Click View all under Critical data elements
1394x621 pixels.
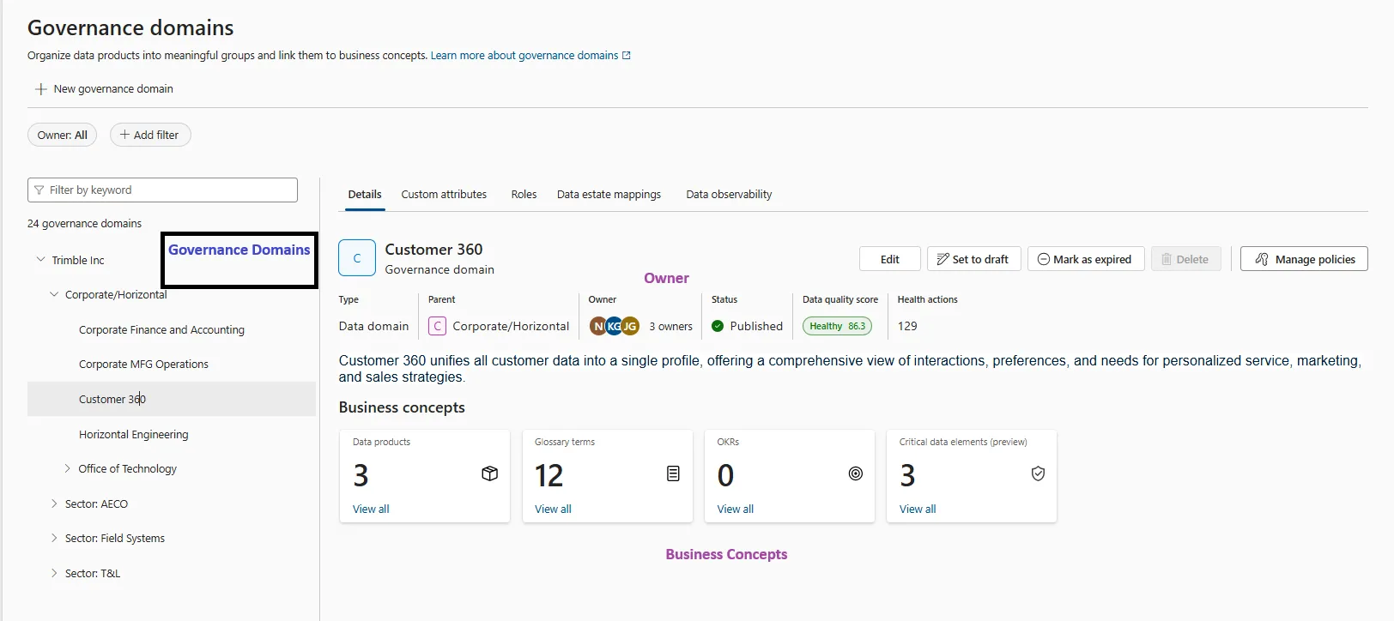[918, 509]
